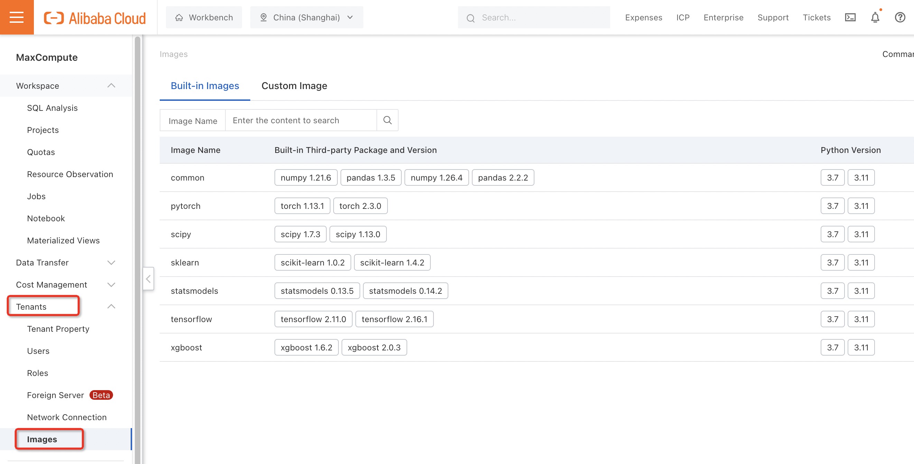Open the Images page in sidebar
Viewport: 914px width, 464px height.
[42, 439]
